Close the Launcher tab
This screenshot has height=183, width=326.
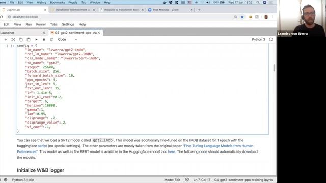pyautogui.click(x=44, y=33)
